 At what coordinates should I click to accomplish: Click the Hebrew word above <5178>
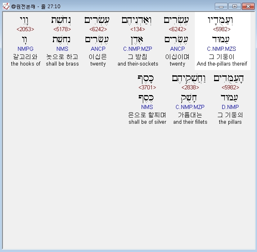61,20
